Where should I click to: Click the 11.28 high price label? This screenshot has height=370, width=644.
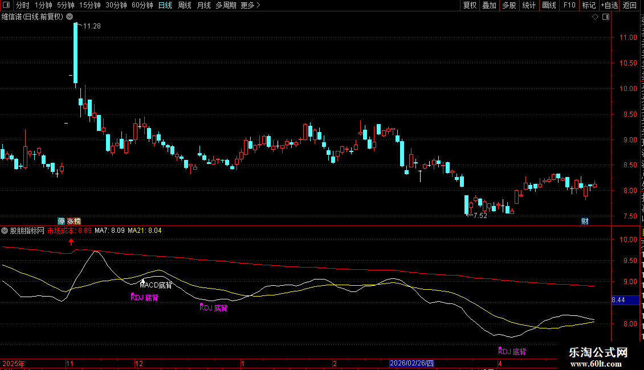[x=92, y=26]
